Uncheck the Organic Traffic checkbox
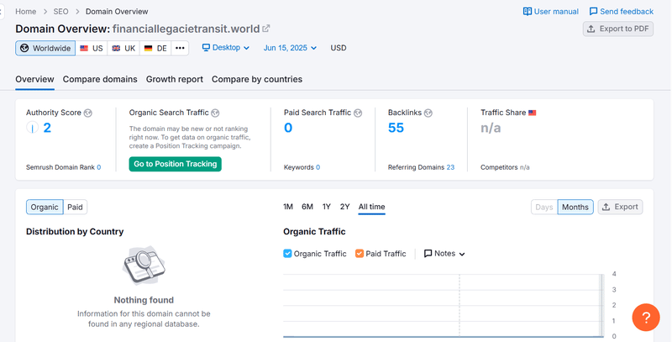The width and height of the screenshot is (672, 342). click(x=287, y=254)
